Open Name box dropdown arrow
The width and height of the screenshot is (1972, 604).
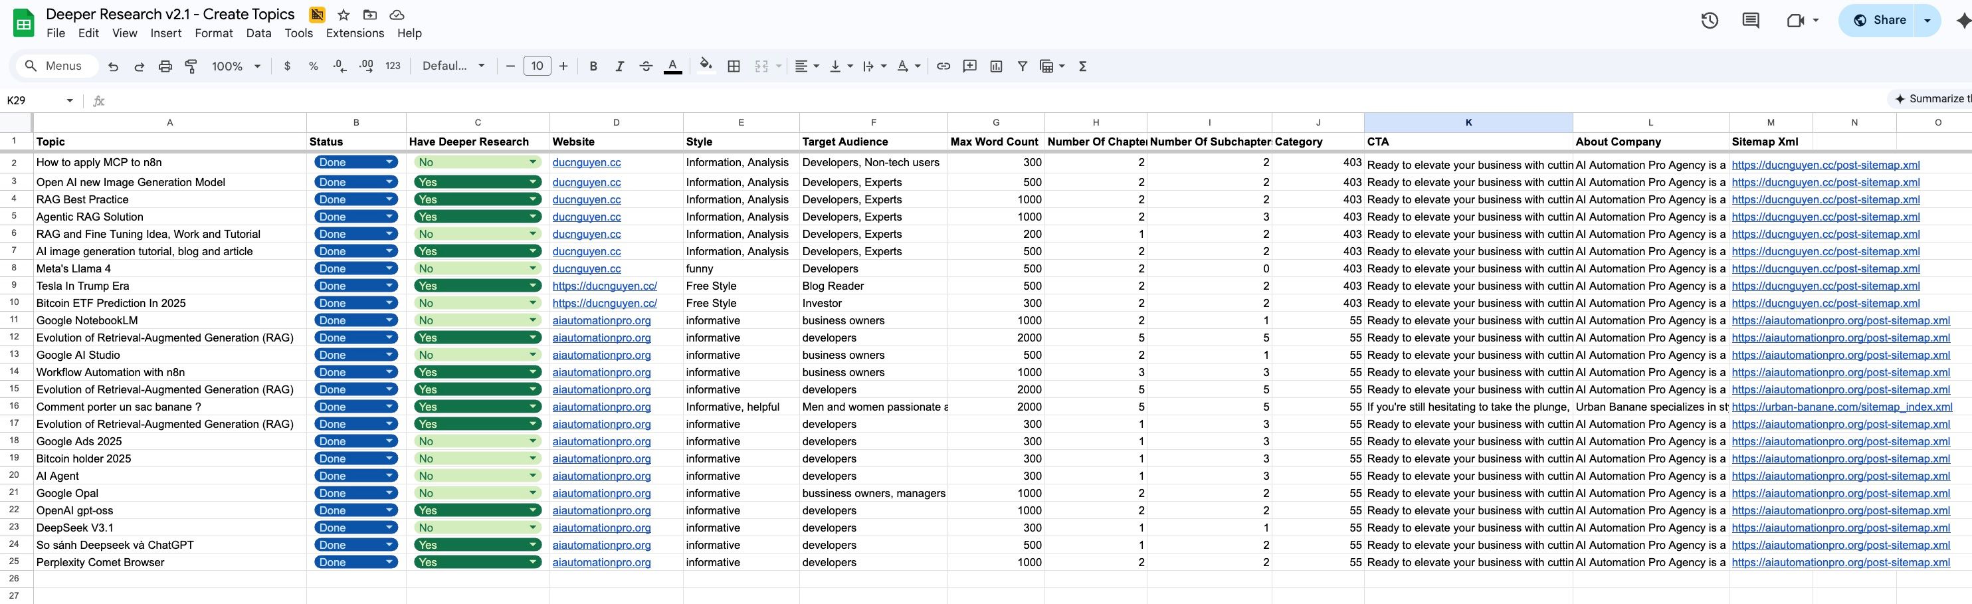click(x=70, y=100)
